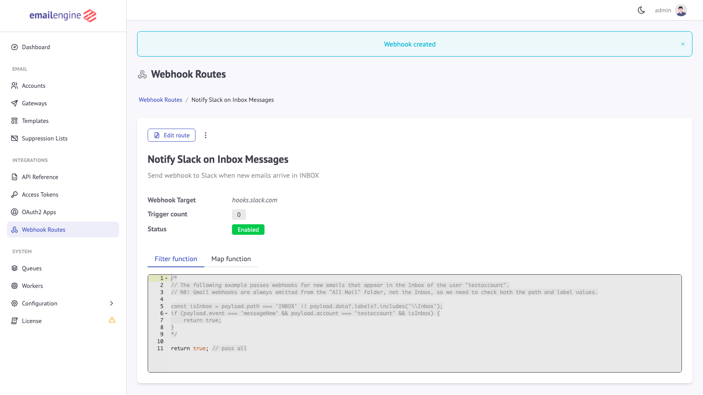Click line number 11 in the gutter
Image resolution: width=703 pixels, height=395 pixels.
[160, 348]
